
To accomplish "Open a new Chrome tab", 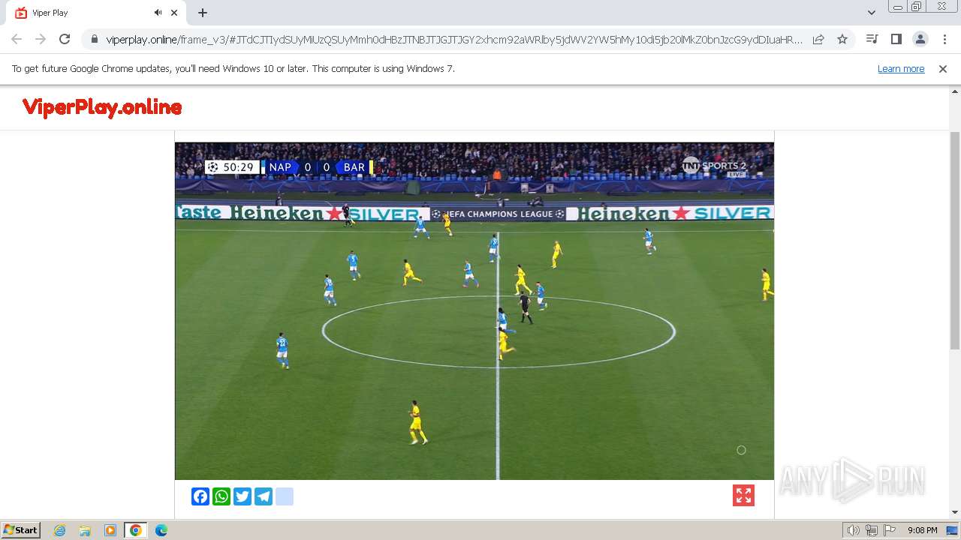I will 203,13.
